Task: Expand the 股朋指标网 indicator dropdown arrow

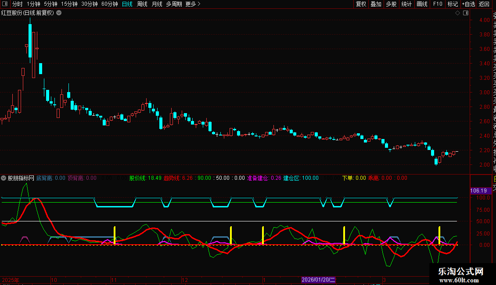Action: (4, 178)
